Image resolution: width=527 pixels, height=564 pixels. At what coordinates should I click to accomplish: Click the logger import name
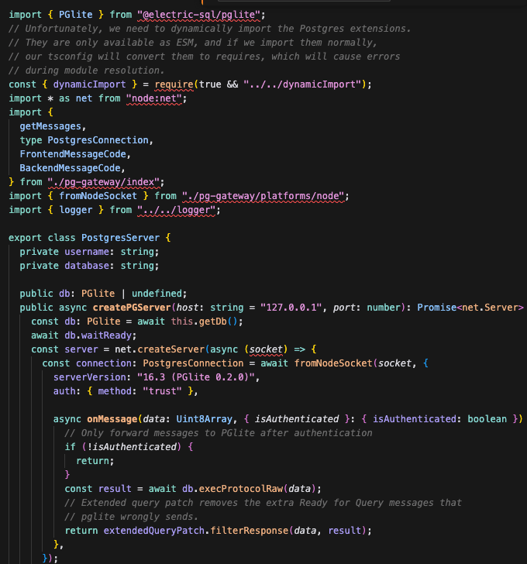pos(75,210)
